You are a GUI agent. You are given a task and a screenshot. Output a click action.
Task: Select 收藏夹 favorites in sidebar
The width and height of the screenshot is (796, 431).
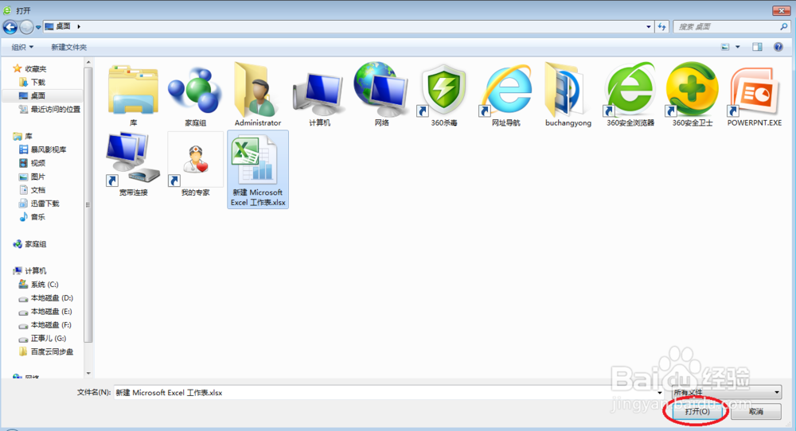[x=36, y=69]
